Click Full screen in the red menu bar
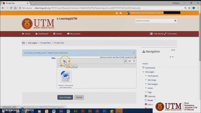 click(171, 34)
